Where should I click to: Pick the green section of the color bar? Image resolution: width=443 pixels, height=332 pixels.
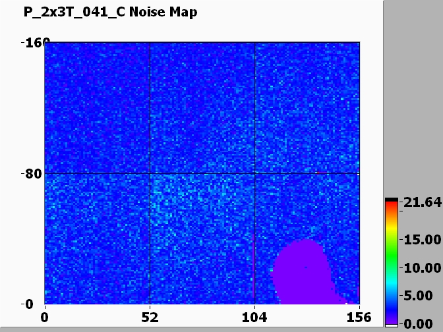392,260
